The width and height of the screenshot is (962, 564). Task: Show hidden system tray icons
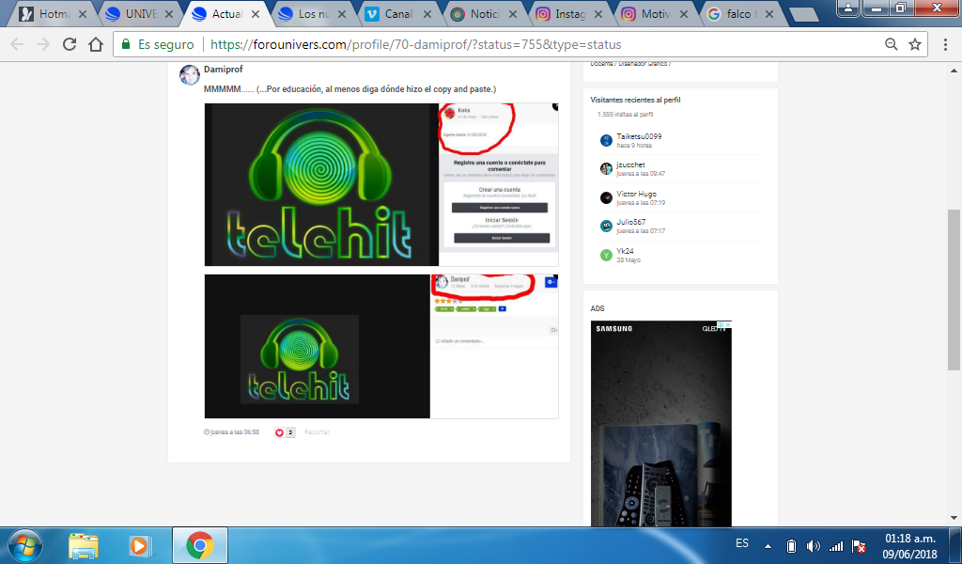coord(768,546)
